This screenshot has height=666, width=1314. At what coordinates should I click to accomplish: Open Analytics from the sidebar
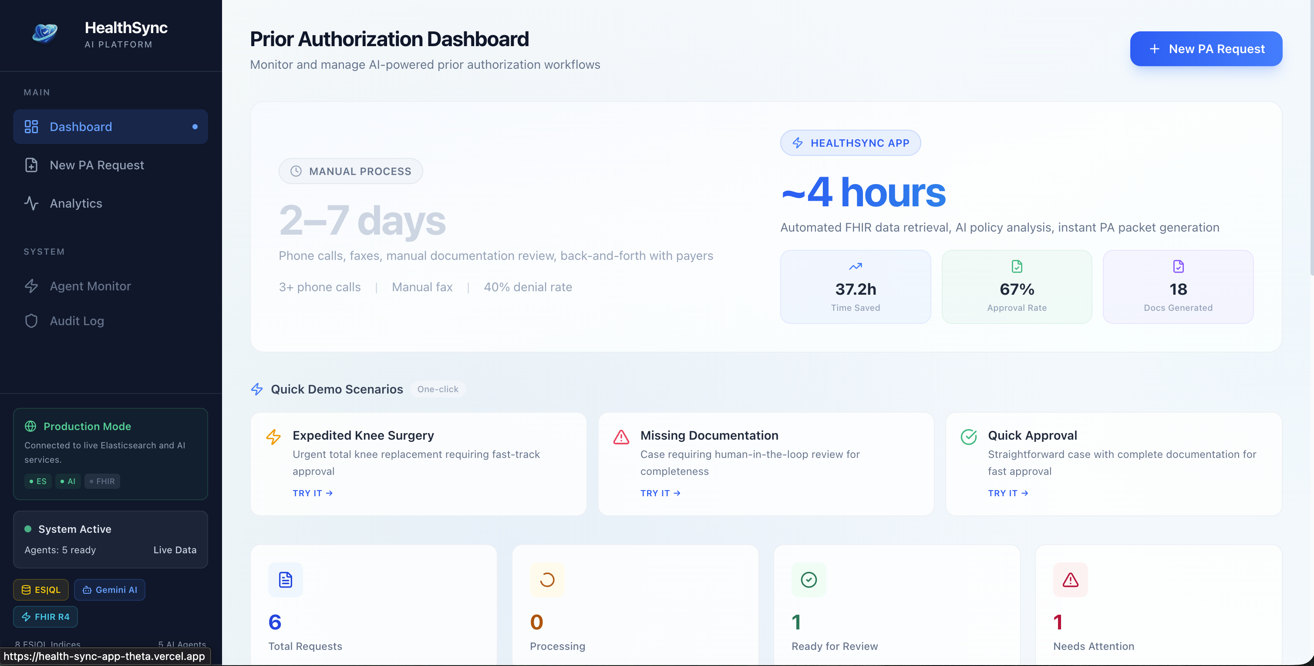75,203
